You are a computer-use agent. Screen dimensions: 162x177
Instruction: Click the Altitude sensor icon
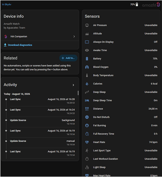pyautogui.click(x=87, y=34)
